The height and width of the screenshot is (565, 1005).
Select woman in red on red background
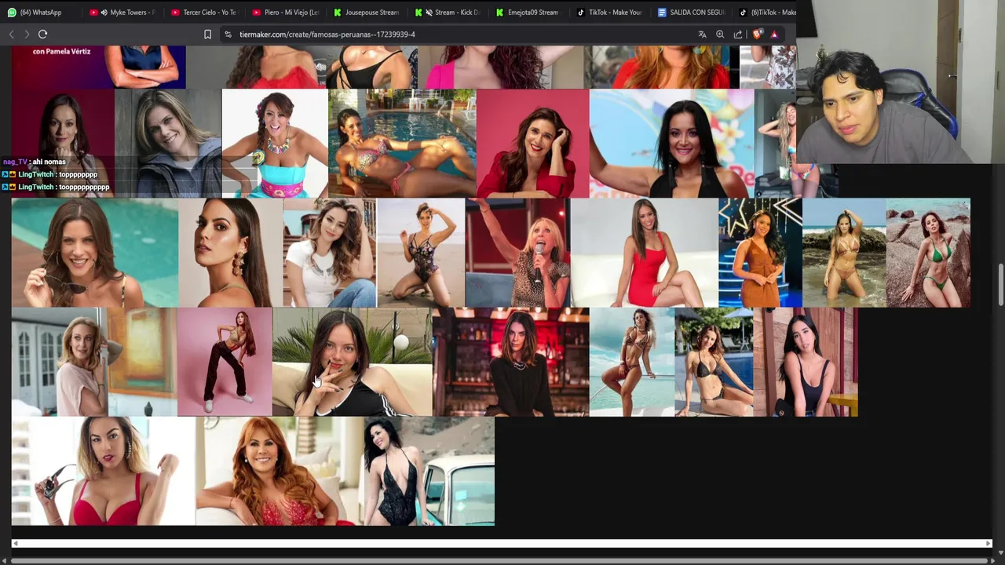(x=532, y=143)
